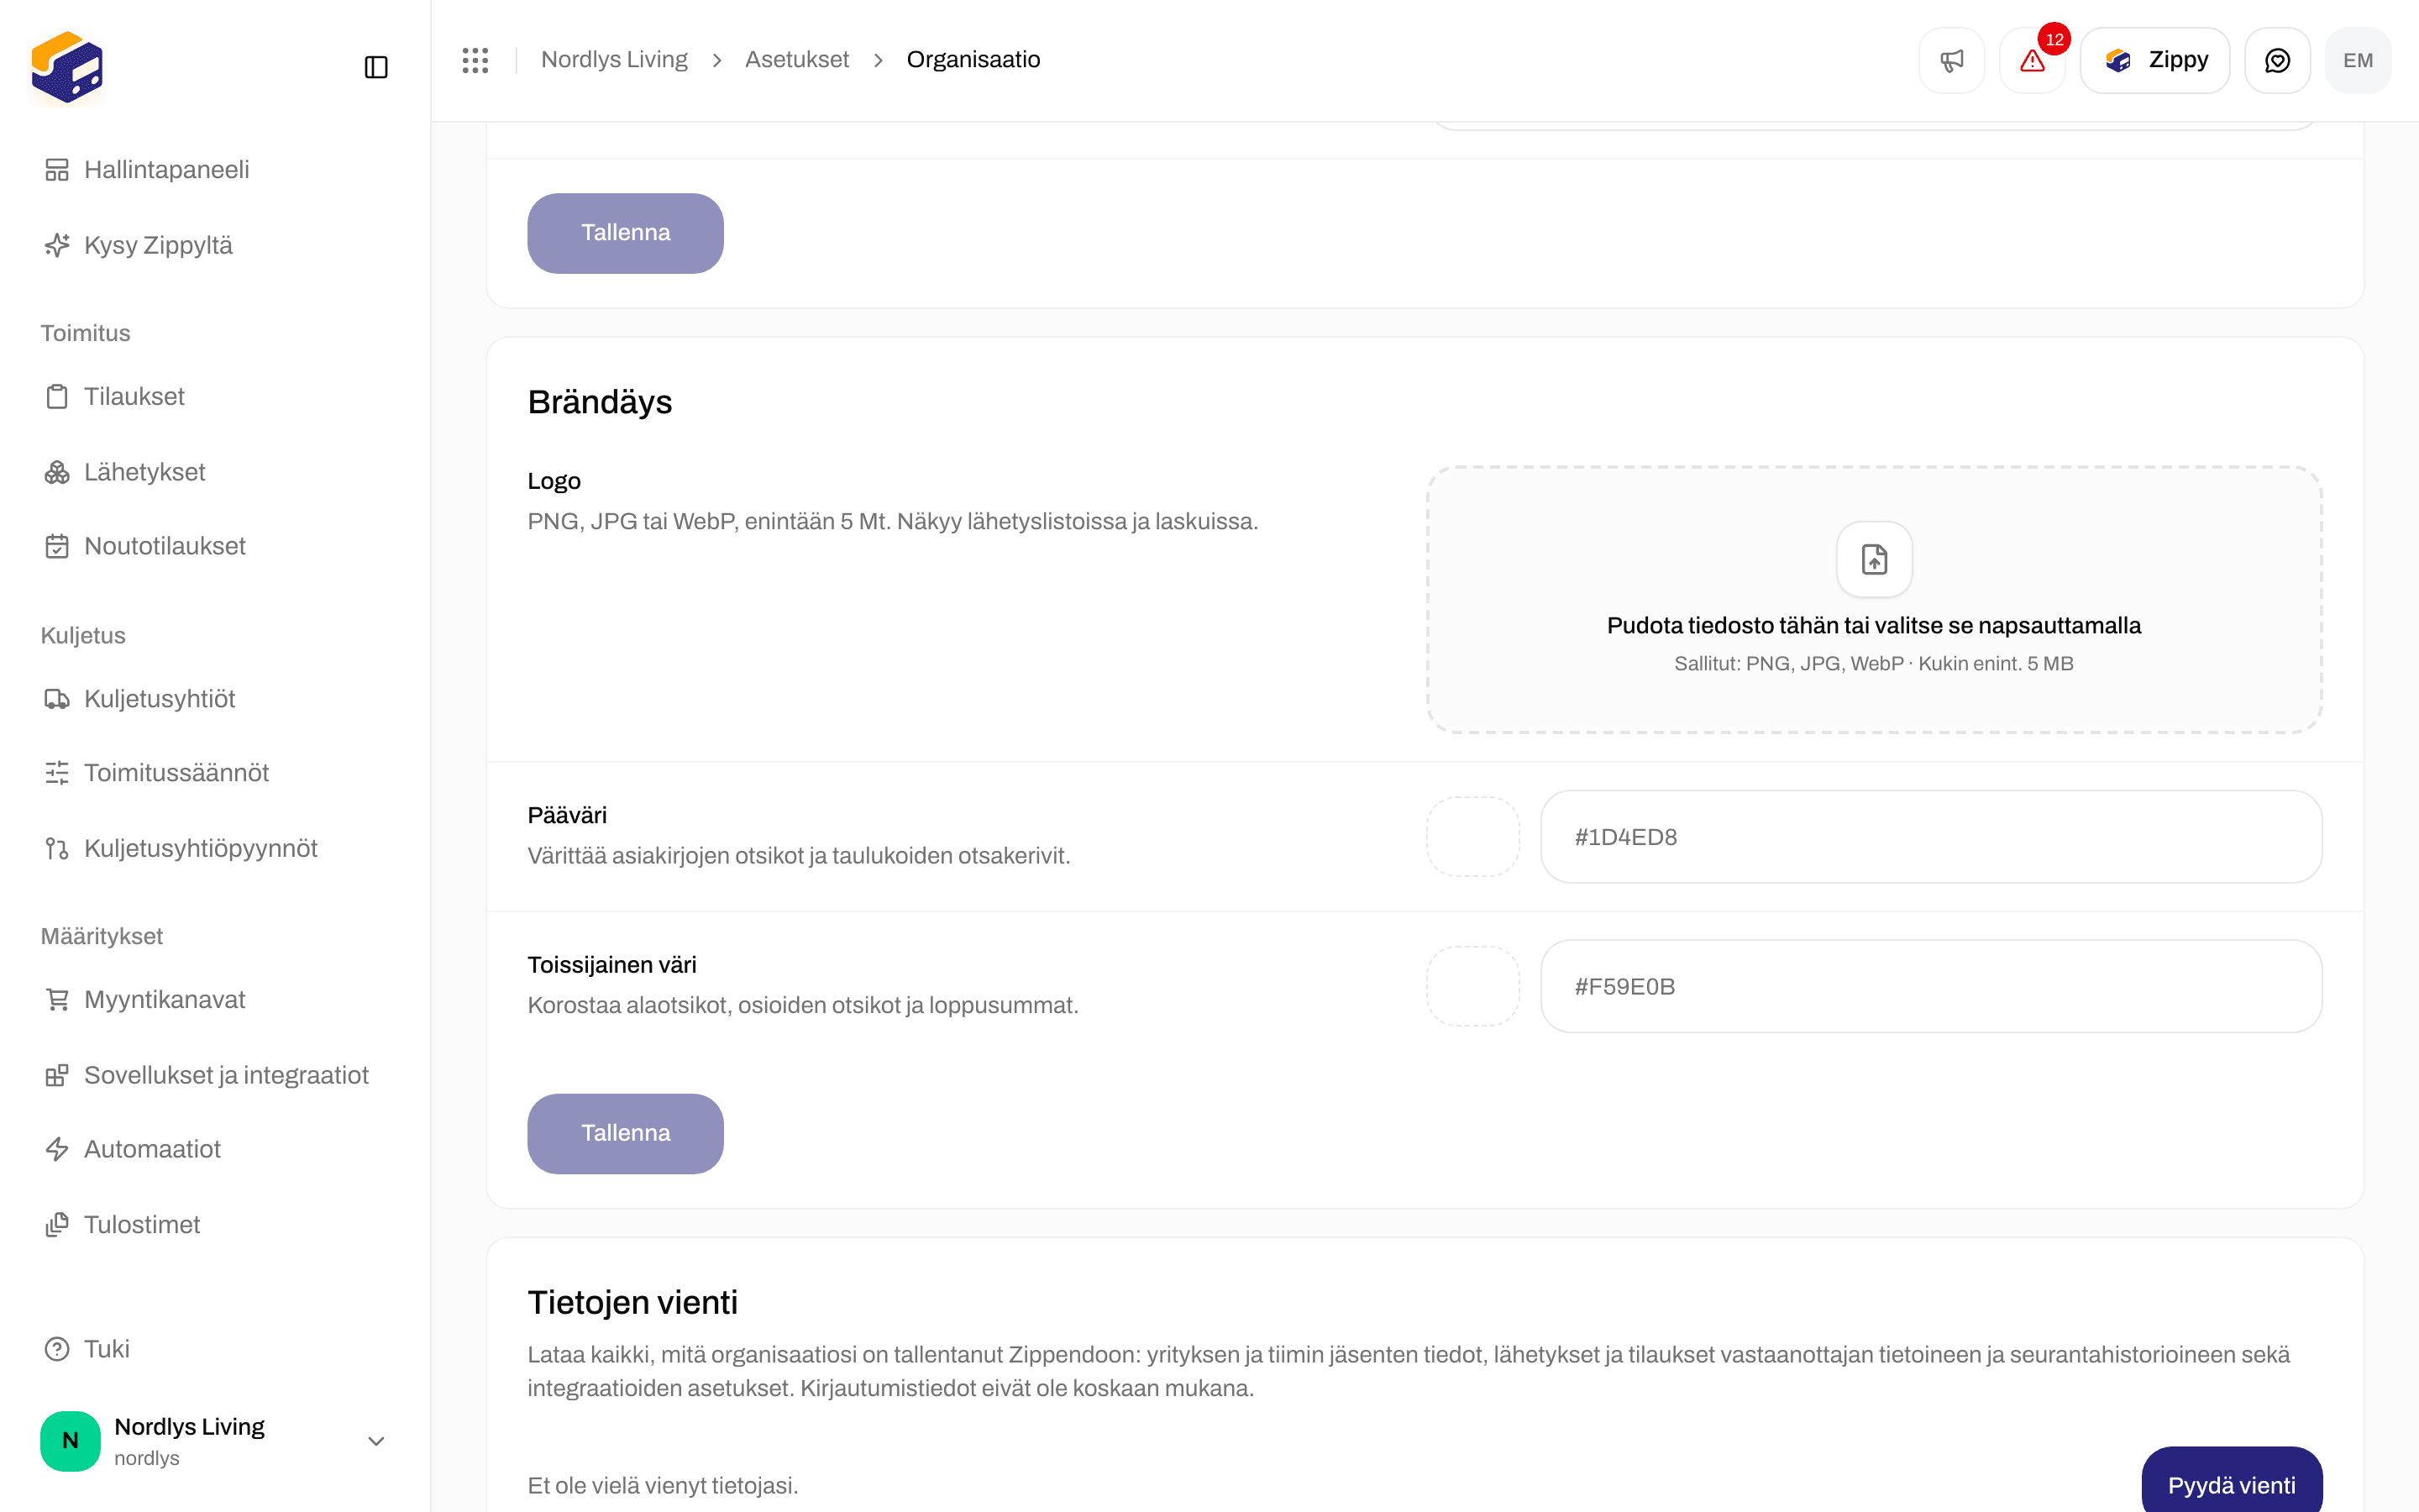Click Asetukset breadcrumb

pos(796,60)
